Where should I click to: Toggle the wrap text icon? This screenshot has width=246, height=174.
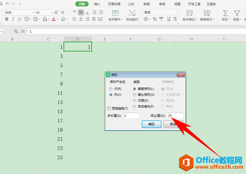(x=132, y=13)
